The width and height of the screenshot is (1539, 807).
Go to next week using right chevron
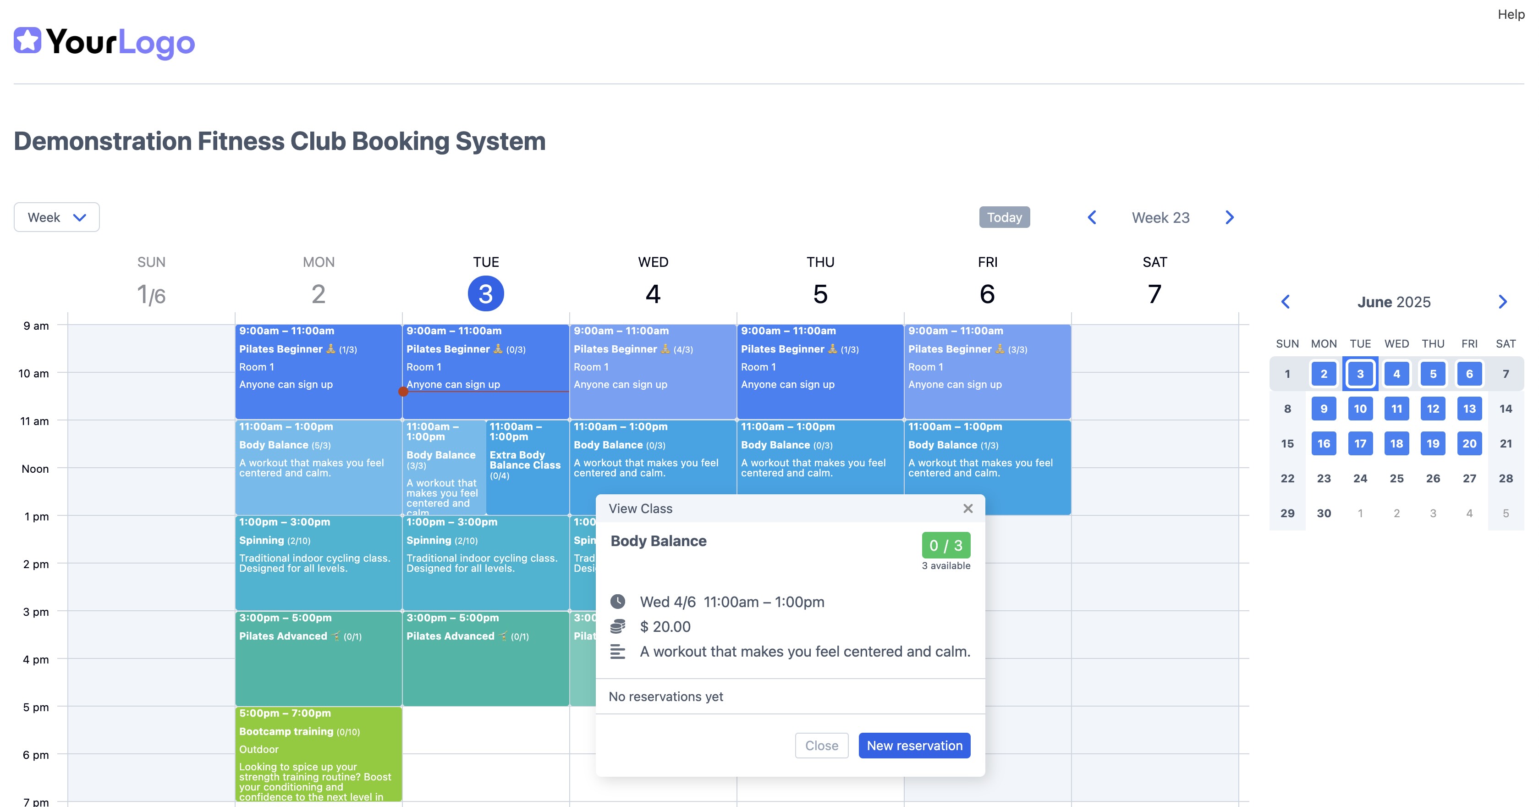tap(1229, 217)
